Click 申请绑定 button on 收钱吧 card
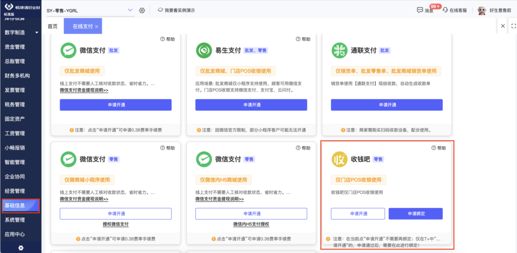The width and height of the screenshot is (517, 253). tap(416, 213)
